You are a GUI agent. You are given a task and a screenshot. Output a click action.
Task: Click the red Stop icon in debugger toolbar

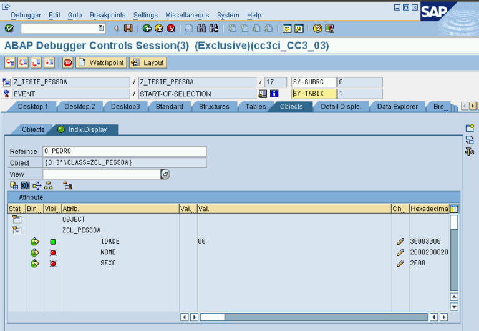(67, 62)
